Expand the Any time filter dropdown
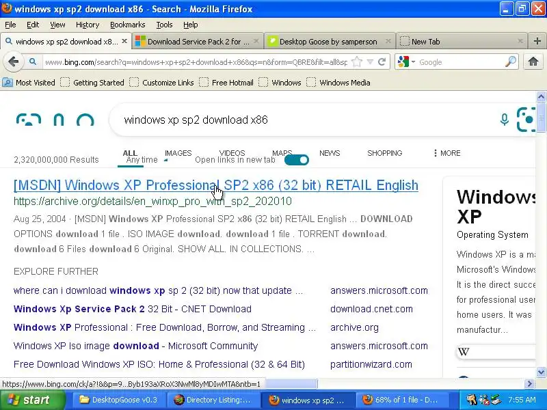547x410 pixels. point(146,160)
